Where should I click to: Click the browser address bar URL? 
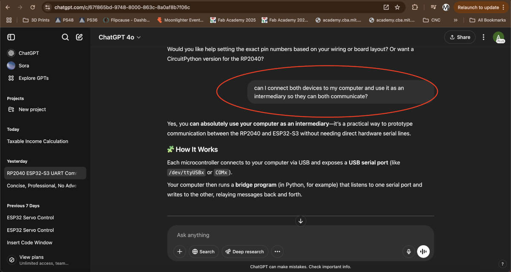[123, 7]
